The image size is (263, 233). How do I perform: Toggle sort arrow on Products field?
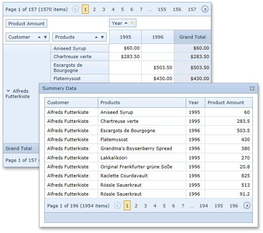point(96,37)
